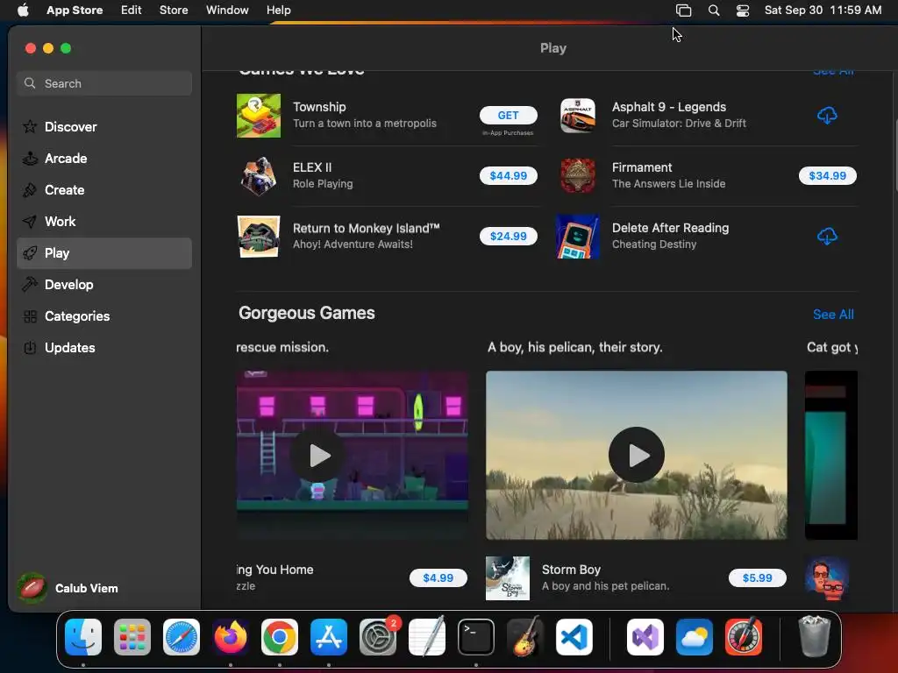Click GET for Township

508,115
